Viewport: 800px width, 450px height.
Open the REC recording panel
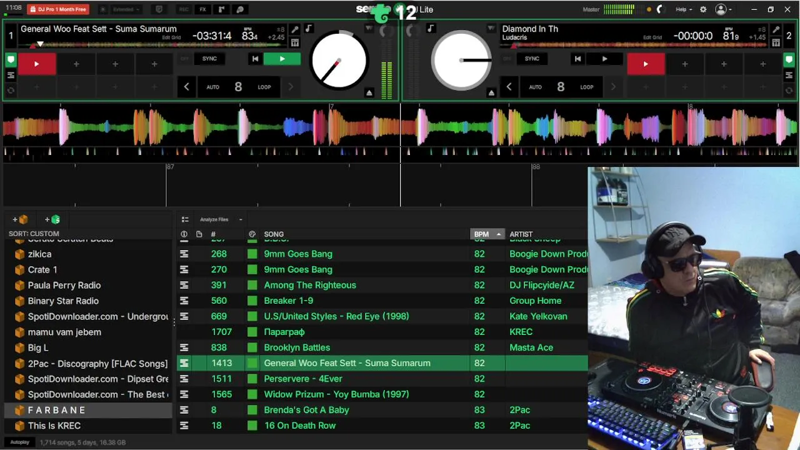pos(184,9)
